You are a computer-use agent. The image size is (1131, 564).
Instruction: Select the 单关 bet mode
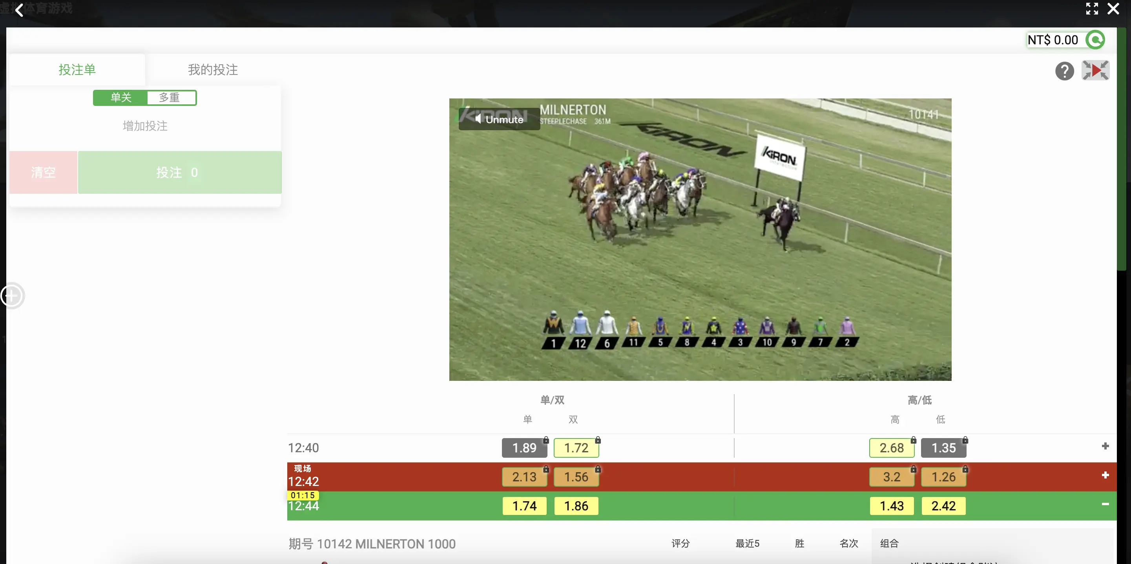click(x=121, y=97)
